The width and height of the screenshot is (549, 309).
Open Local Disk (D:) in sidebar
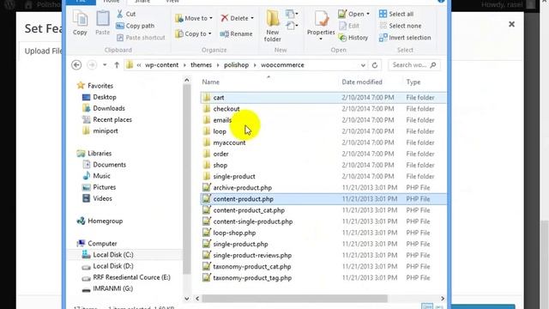(108, 266)
